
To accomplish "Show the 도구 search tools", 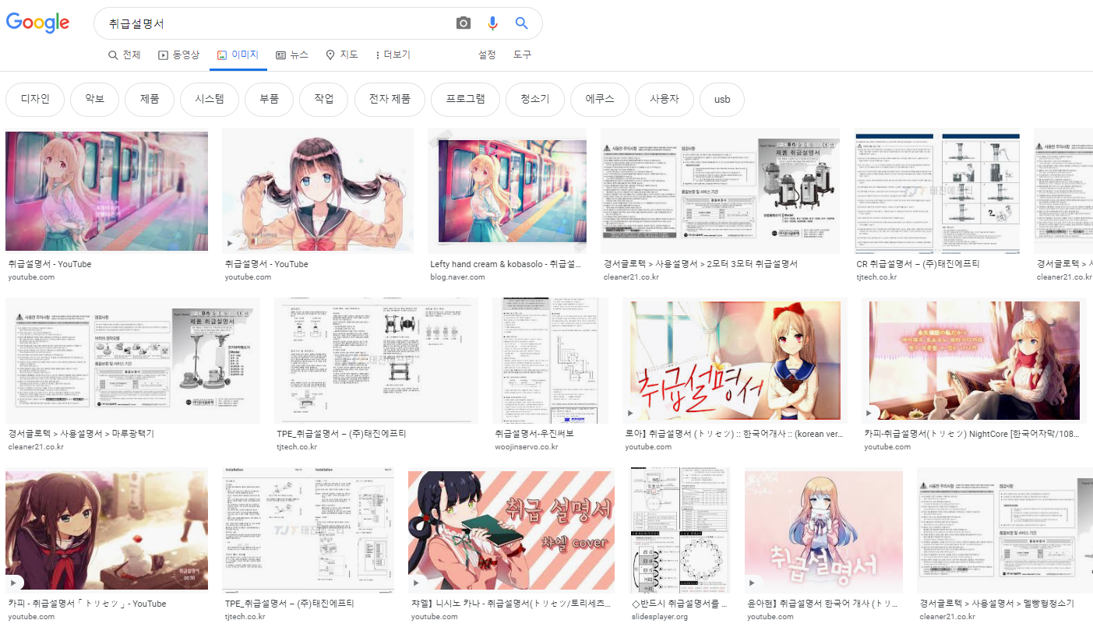I will [x=522, y=55].
